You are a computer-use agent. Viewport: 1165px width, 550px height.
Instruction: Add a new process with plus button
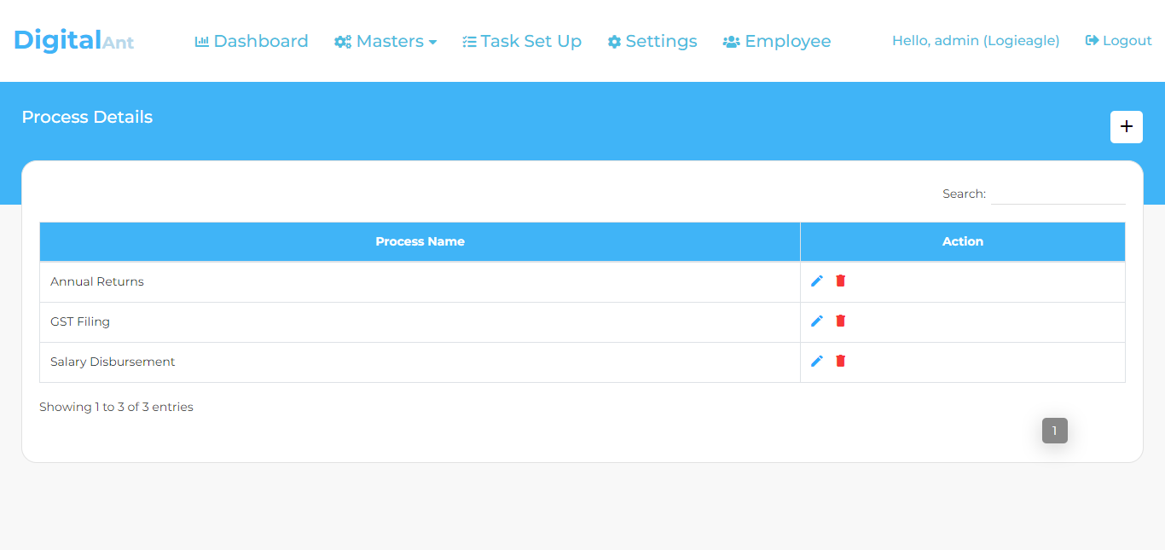click(1126, 127)
